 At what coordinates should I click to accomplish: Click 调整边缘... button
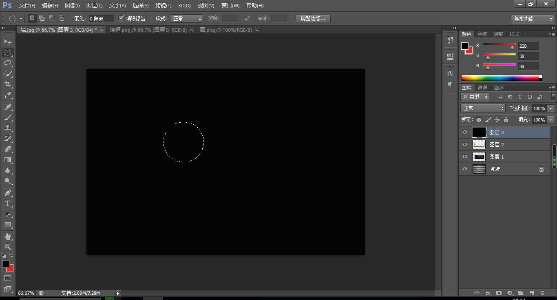(x=313, y=18)
